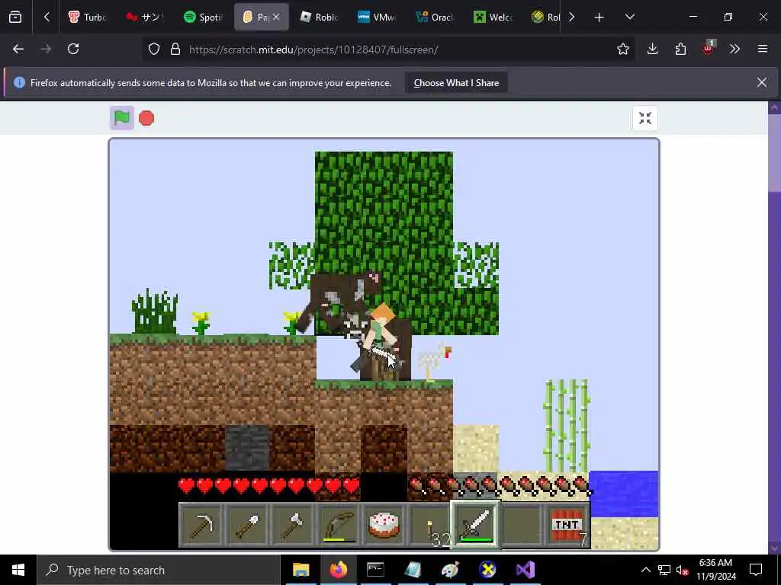Expand more toolbar tools chevron
781x585 pixels.
pos(734,49)
